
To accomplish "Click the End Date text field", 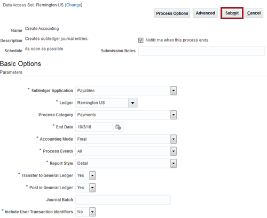I will [x=95, y=127].
